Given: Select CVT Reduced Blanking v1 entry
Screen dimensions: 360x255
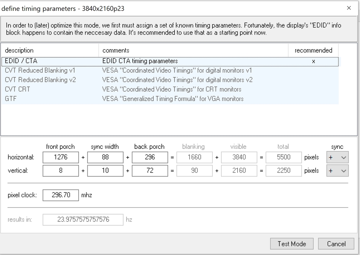Looking at the screenshot, I should (x=40, y=71).
